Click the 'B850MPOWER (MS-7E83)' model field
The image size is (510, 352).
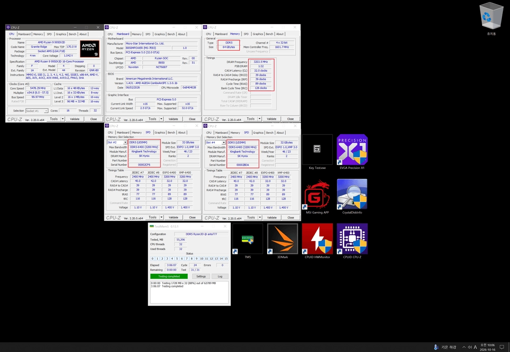pyautogui.click(x=148, y=48)
